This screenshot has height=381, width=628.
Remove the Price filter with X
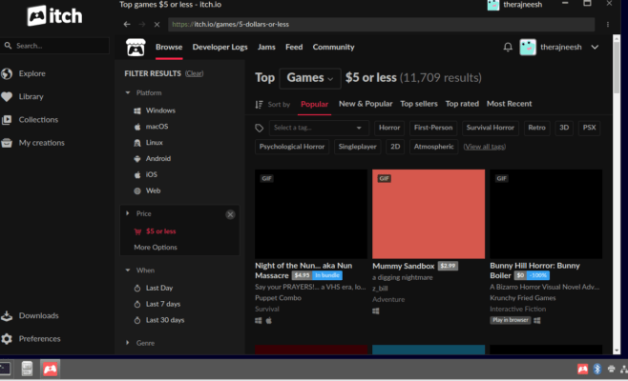[230, 214]
